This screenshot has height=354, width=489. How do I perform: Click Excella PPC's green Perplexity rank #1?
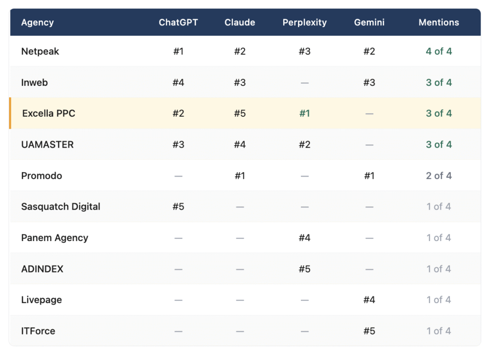coord(305,113)
